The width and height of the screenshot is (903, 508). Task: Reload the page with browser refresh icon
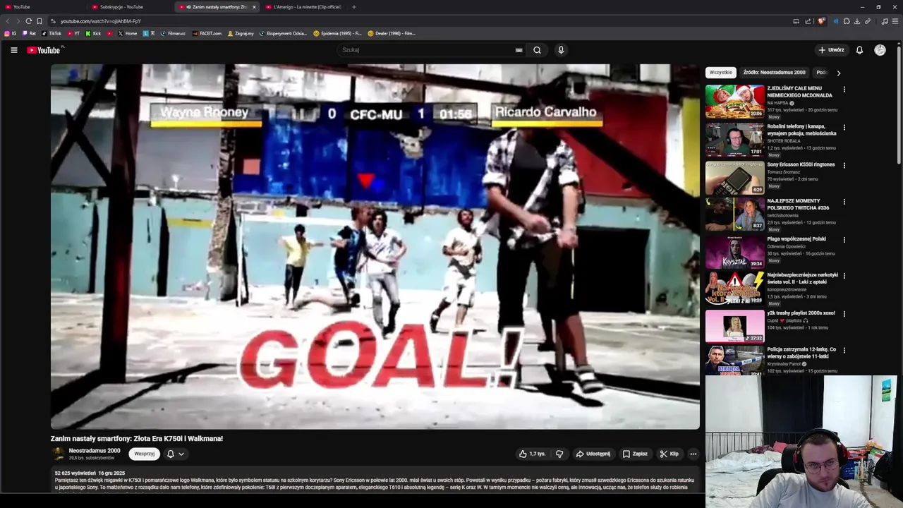(x=28, y=21)
